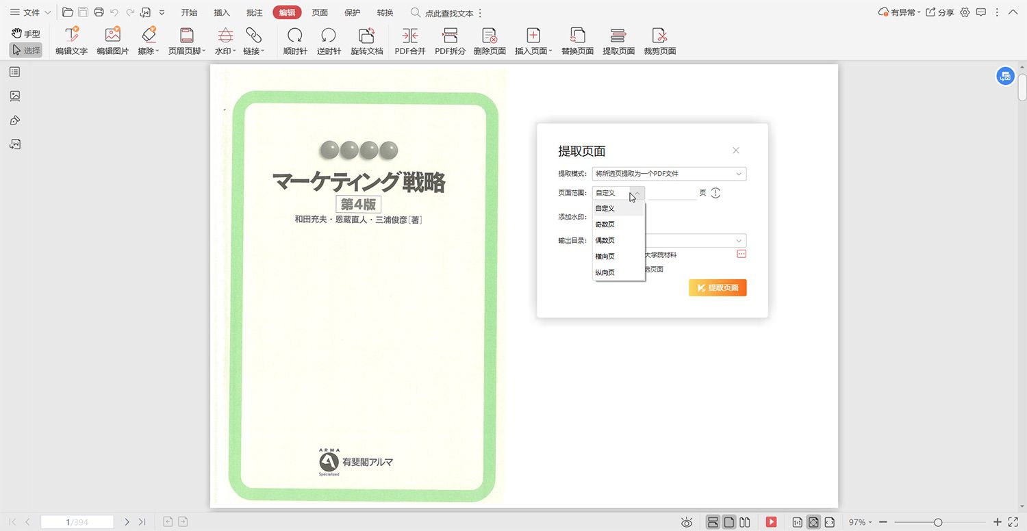Enable single page view mode
Image resolution: width=1027 pixels, height=531 pixels.
coord(729,522)
